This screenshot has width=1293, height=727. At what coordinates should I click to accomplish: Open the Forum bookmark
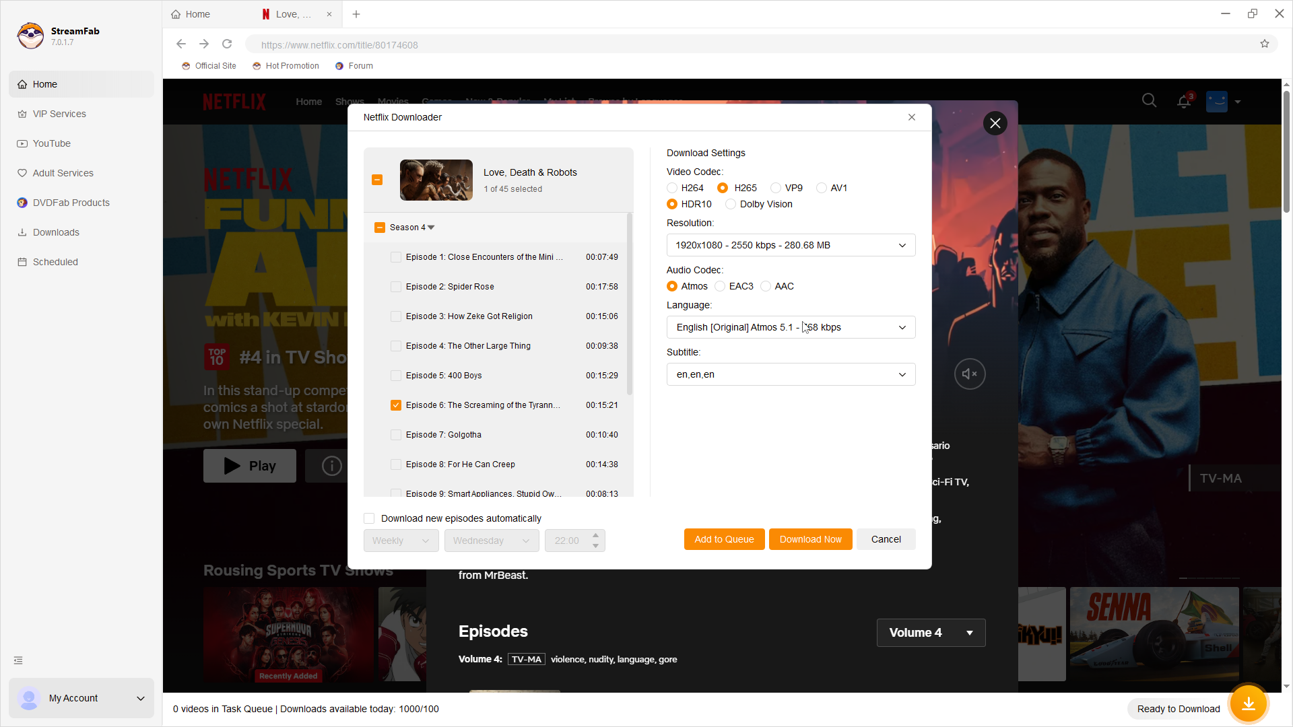point(354,66)
